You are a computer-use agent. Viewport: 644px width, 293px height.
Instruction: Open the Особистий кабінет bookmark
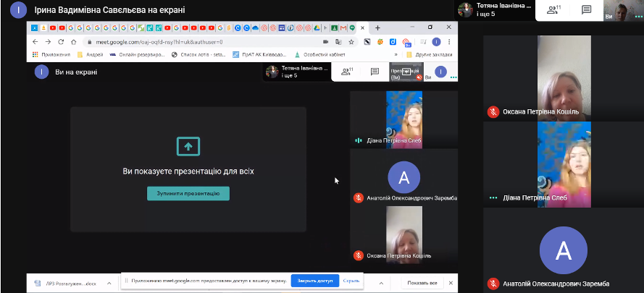[320, 54]
